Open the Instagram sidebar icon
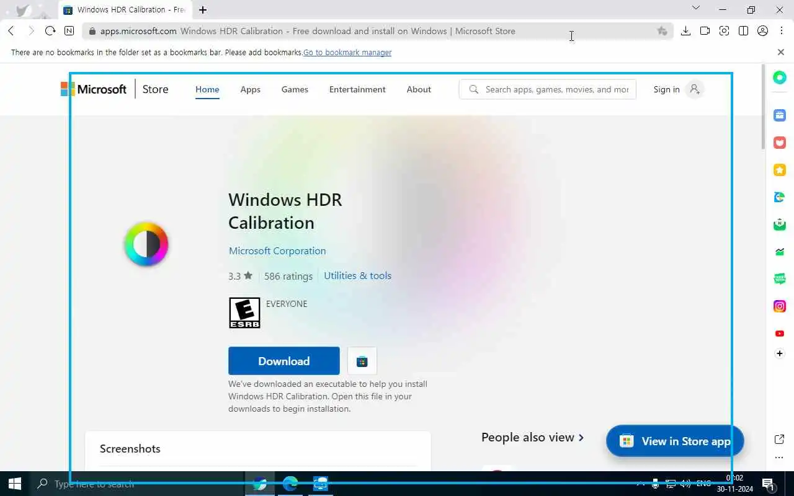Image resolution: width=794 pixels, height=496 pixels. (x=780, y=306)
